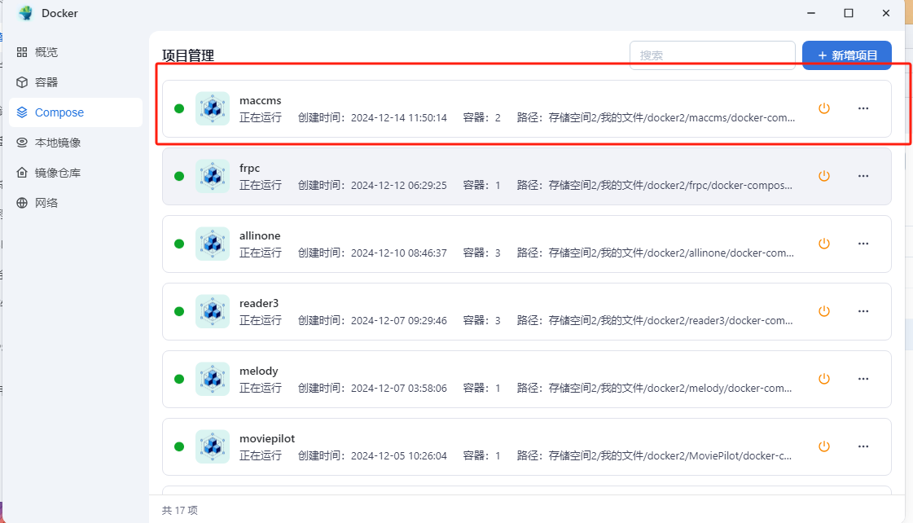
Task: Open more options menu for reader3
Action: [x=863, y=311]
